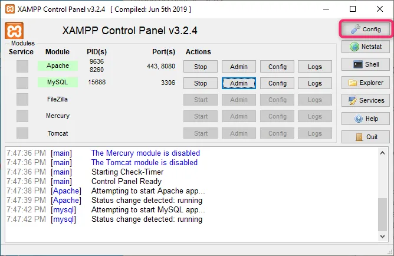Click Mercury Config button
This screenshot has width=394, height=256.
click(x=277, y=116)
